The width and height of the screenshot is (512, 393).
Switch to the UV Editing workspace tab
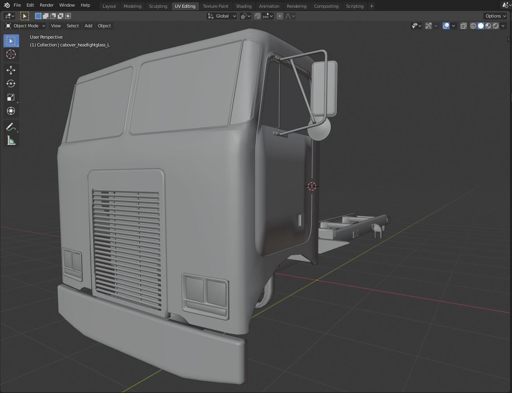(x=185, y=6)
